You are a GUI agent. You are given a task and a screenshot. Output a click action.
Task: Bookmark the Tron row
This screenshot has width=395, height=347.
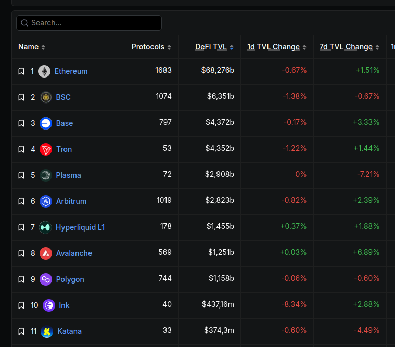coord(21,149)
